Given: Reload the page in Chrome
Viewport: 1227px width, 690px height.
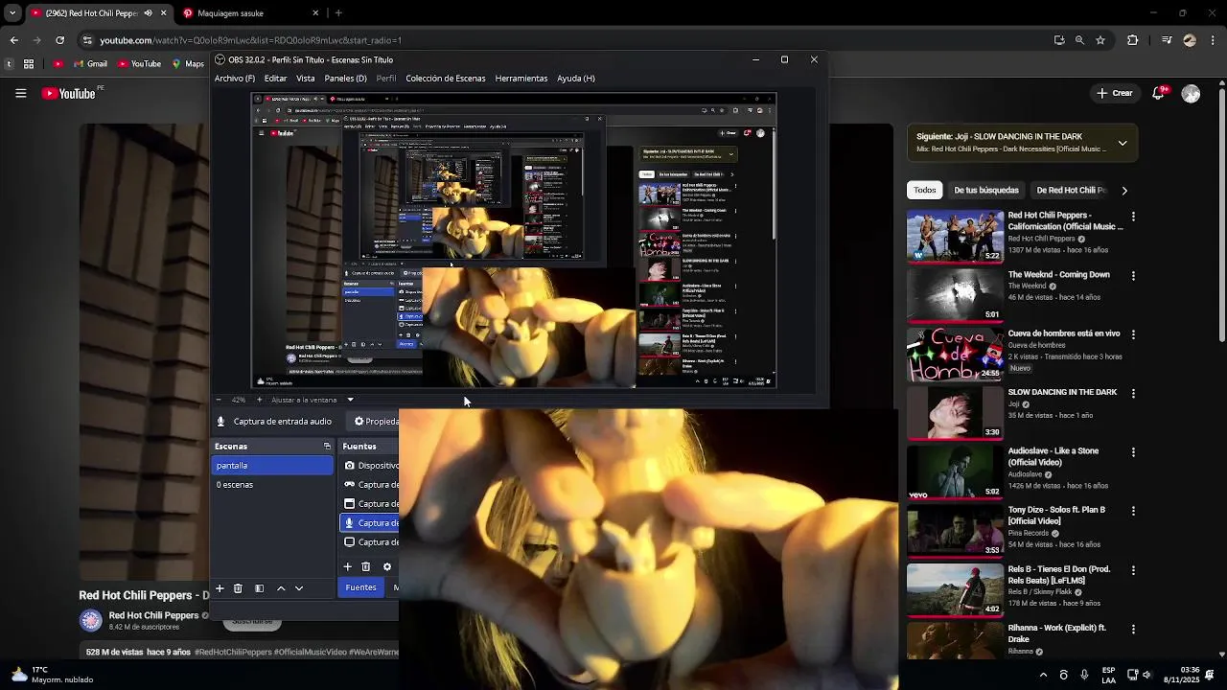Looking at the screenshot, I should pyautogui.click(x=59, y=40).
